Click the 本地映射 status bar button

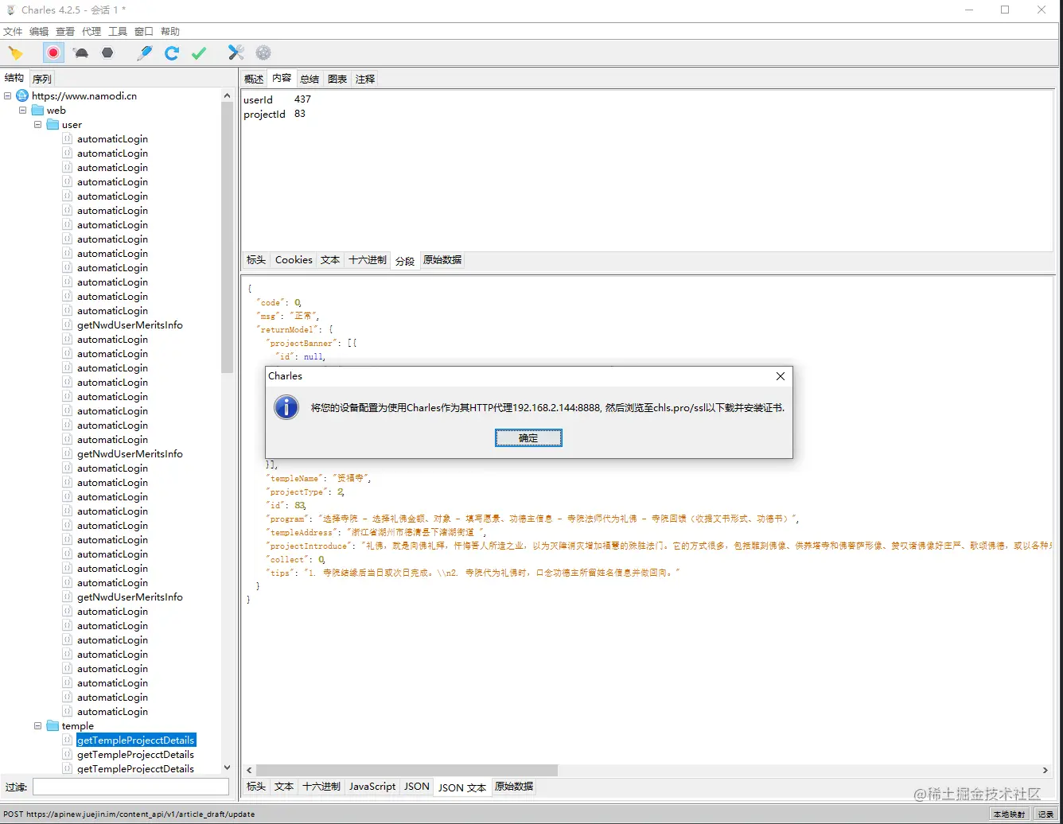click(x=1009, y=814)
